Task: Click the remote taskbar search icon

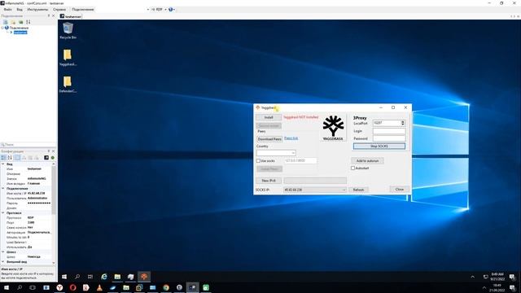Action: [x=77, y=277]
